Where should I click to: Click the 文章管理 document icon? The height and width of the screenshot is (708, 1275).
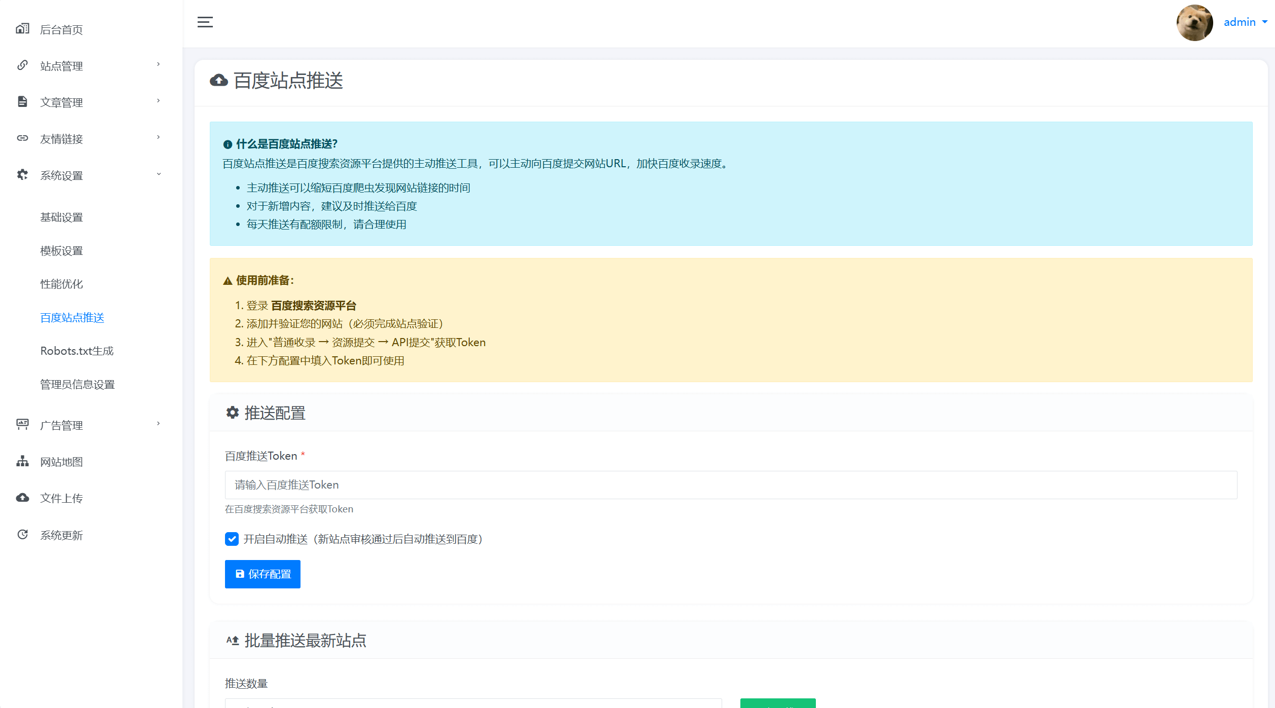pos(22,101)
